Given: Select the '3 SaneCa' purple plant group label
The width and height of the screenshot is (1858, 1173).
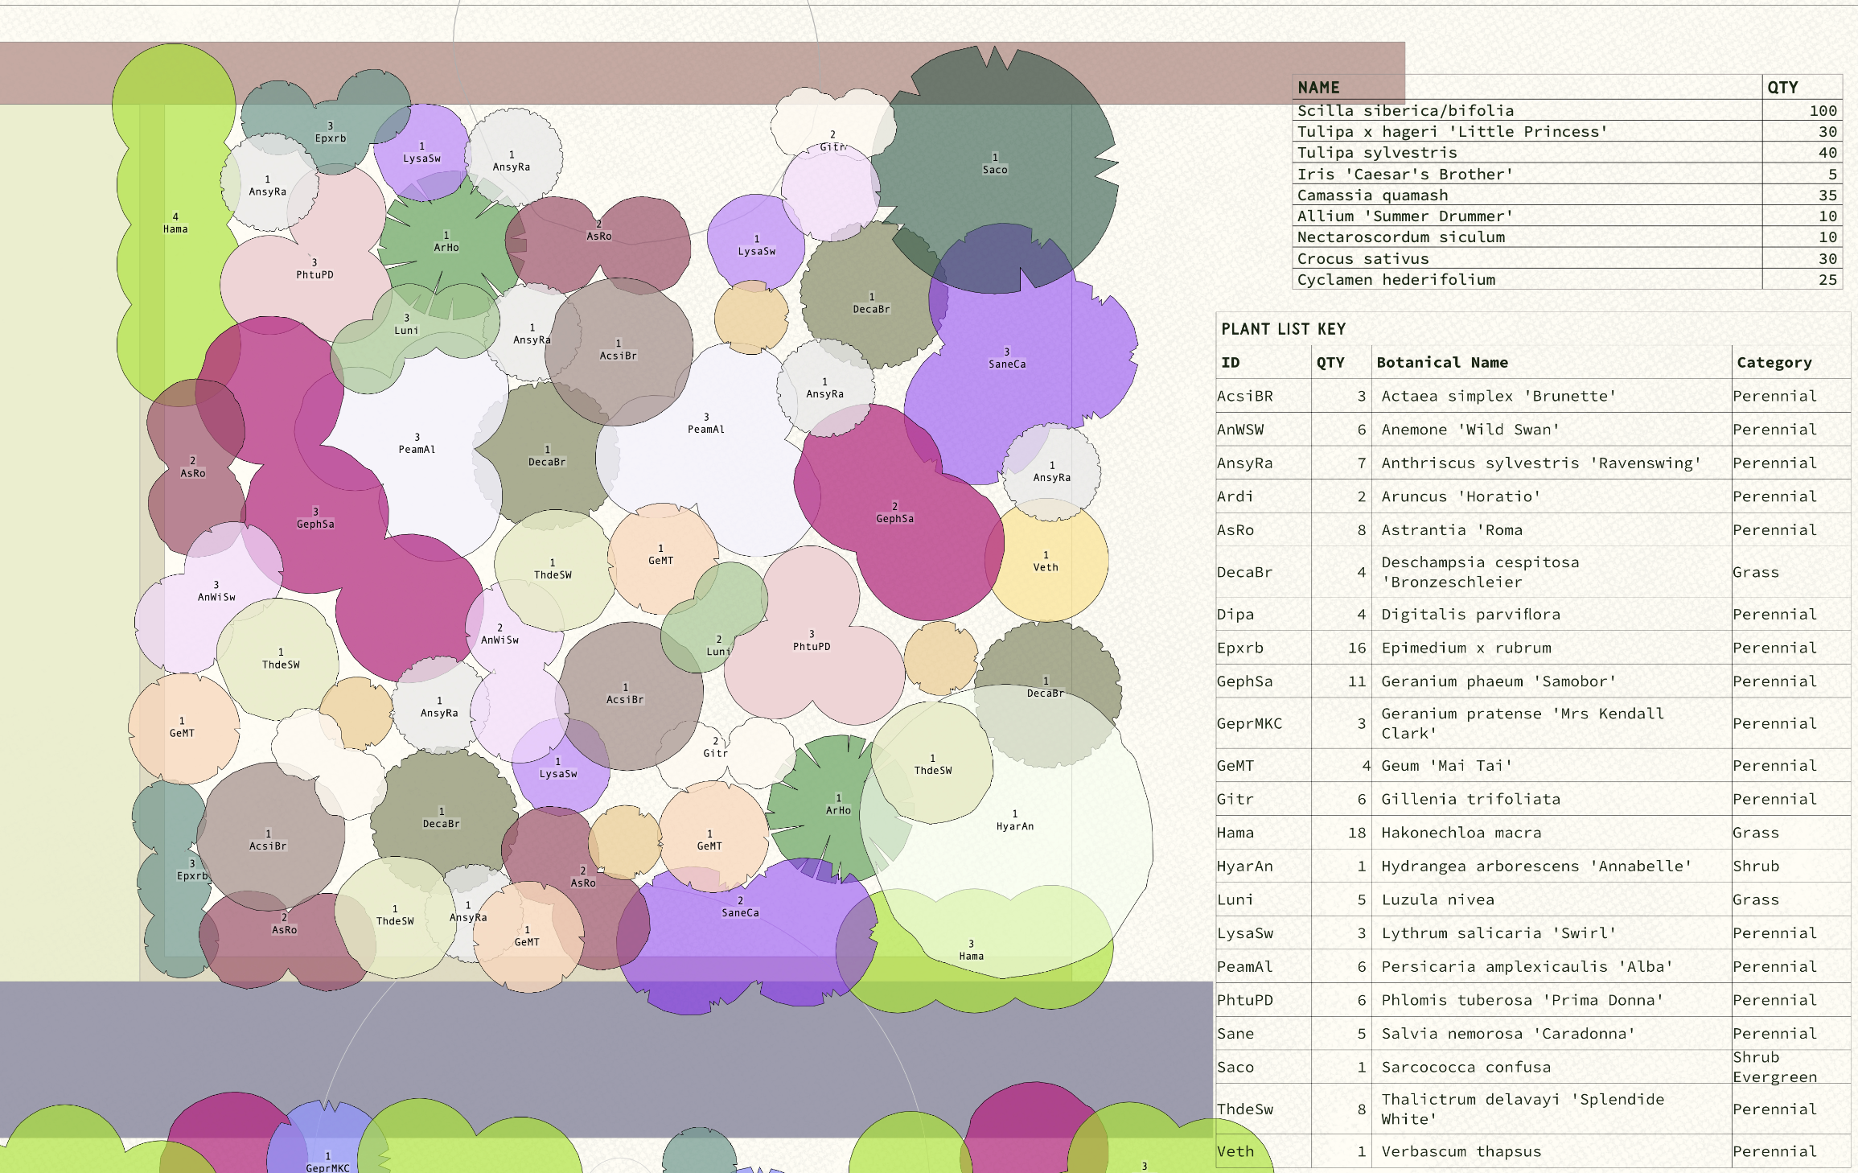Looking at the screenshot, I should click(x=1007, y=358).
